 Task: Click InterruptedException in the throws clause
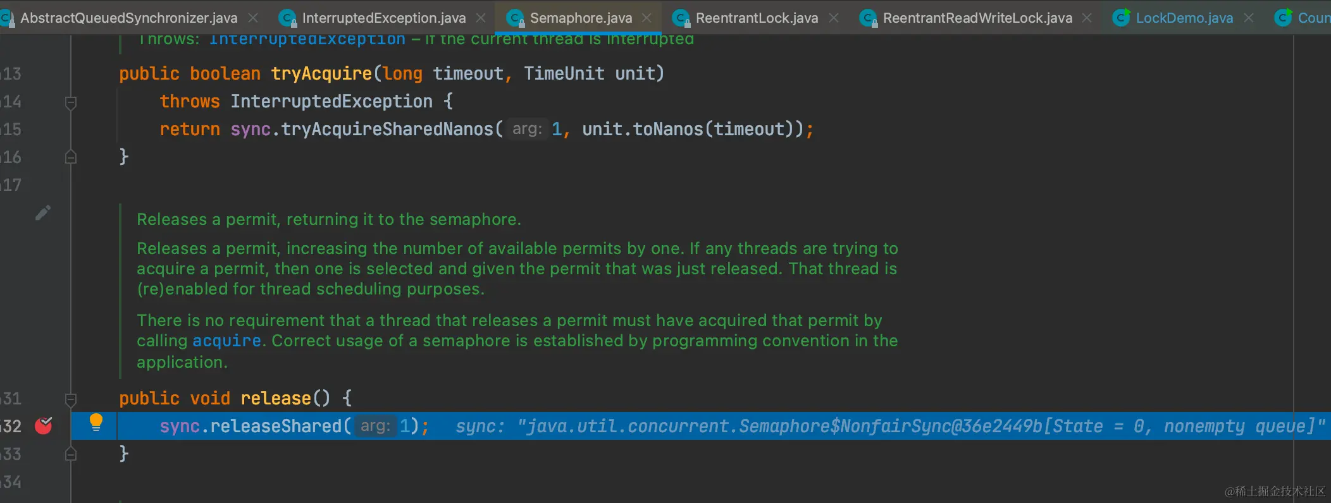click(x=331, y=102)
